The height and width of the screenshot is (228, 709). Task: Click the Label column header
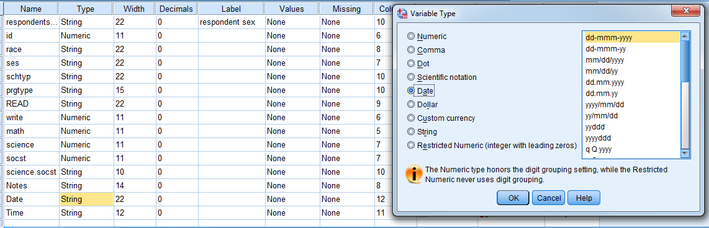click(231, 9)
